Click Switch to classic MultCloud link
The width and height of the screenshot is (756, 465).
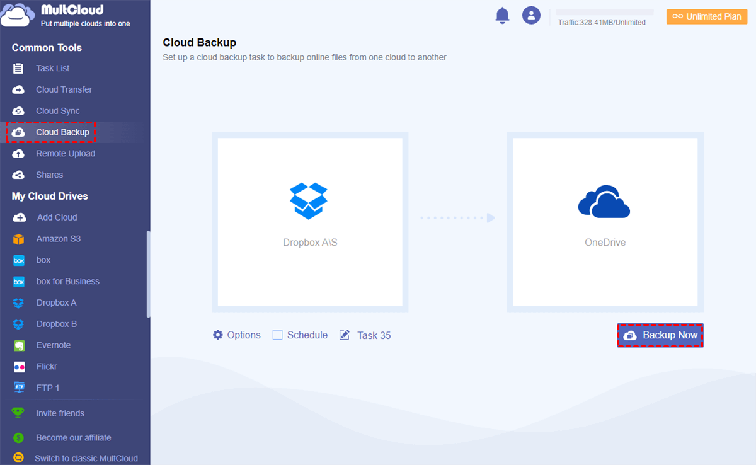click(86, 458)
